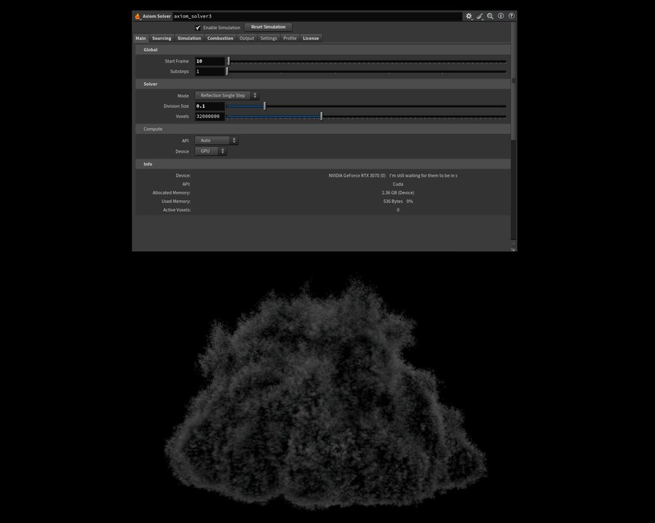This screenshot has height=523, width=655.
Task: Select the Profile tab
Action: click(x=290, y=38)
